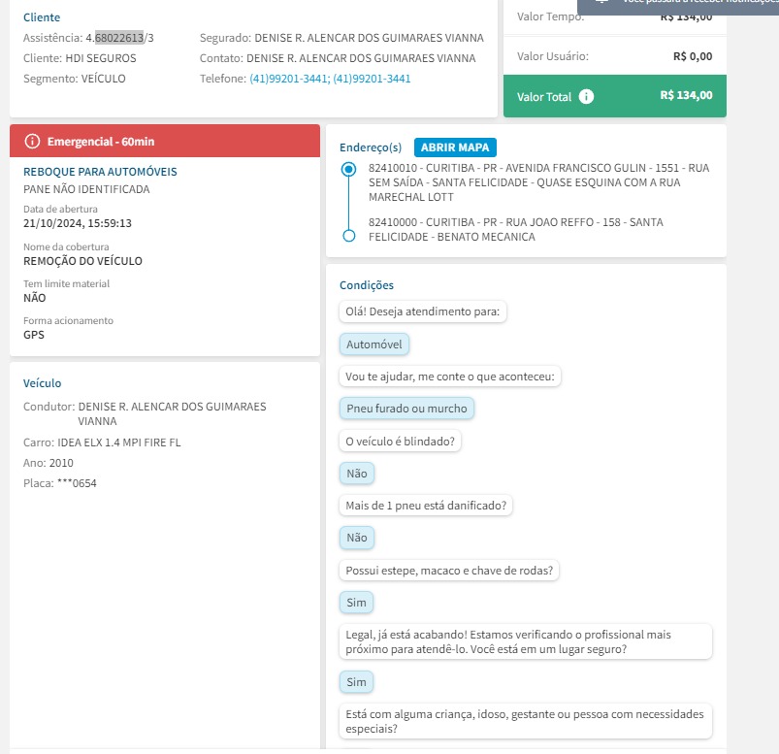Click the 'Sim' reply under lugar seguro question
The height and width of the screenshot is (754, 779).
click(356, 682)
